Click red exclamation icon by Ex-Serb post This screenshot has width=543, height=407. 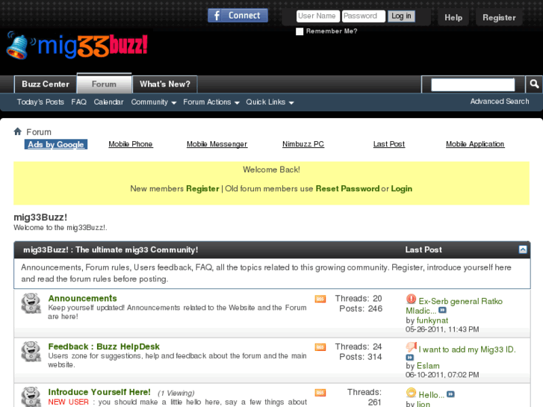(x=411, y=299)
